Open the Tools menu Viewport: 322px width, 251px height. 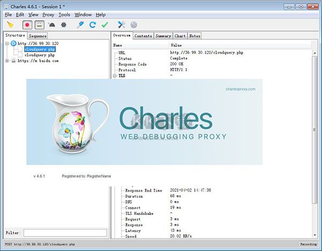click(64, 15)
